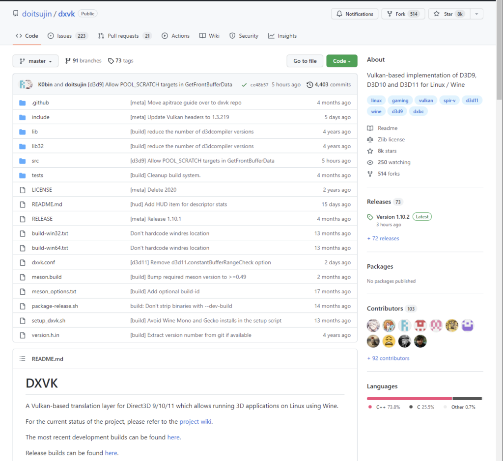The height and width of the screenshot is (461, 503).
Task: Click the dxvk.conf file icon
Action: click(23, 263)
